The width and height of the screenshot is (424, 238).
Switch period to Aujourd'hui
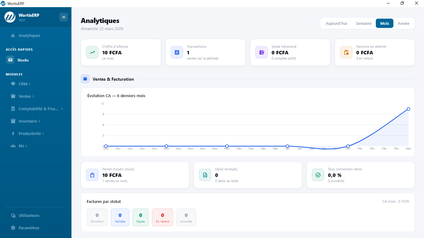(x=336, y=23)
